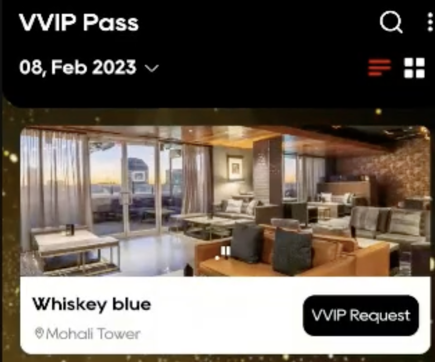435x362 pixels.
Task: Select the white Whiskey blue info card area
Action: 225,315
